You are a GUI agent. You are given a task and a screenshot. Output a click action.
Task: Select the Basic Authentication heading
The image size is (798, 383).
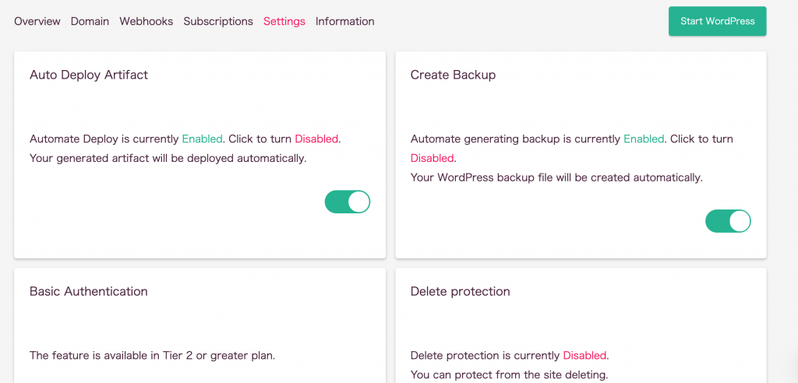[x=89, y=291]
